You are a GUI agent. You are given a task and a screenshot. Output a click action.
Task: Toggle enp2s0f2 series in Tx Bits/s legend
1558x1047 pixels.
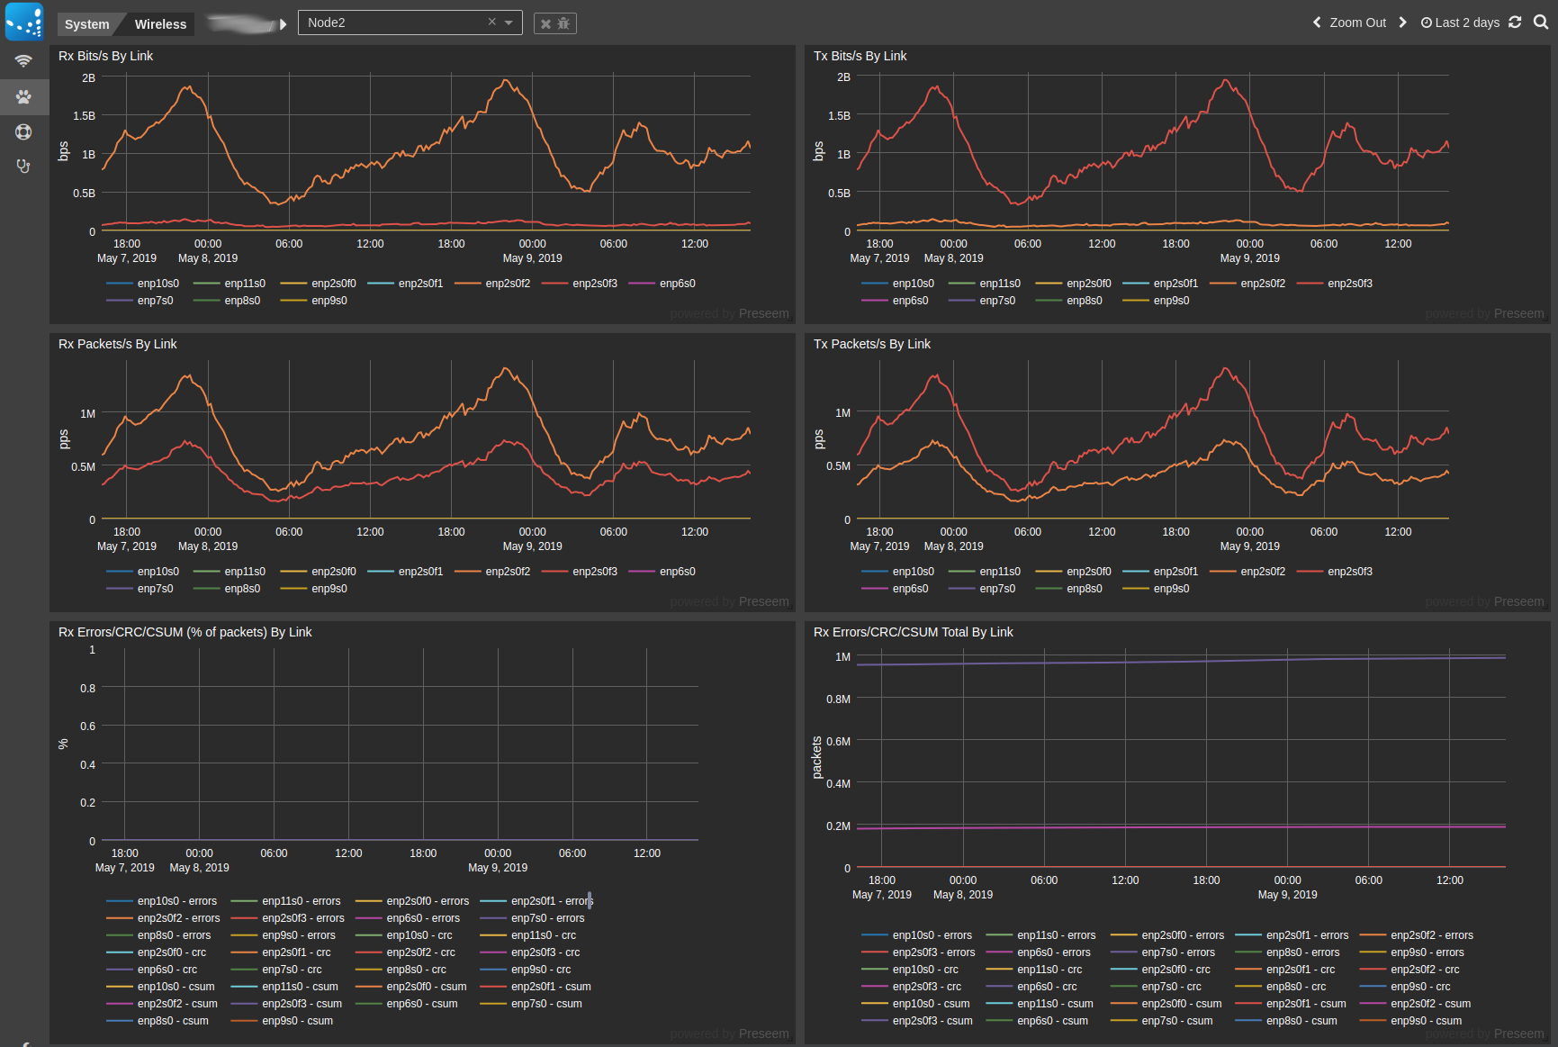click(x=1247, y=284)
